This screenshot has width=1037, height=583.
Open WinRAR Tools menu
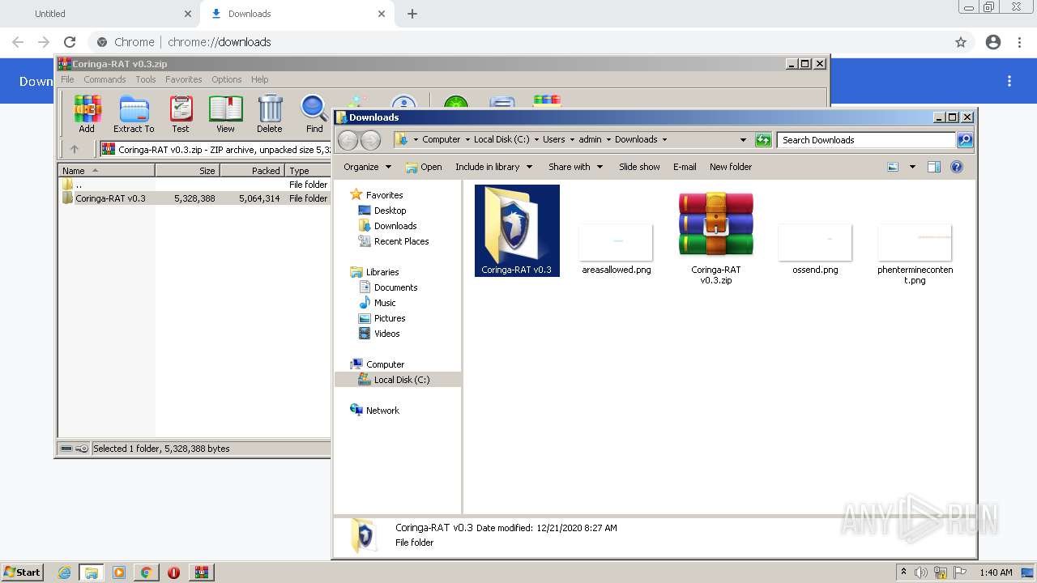(x=146, y=79)
